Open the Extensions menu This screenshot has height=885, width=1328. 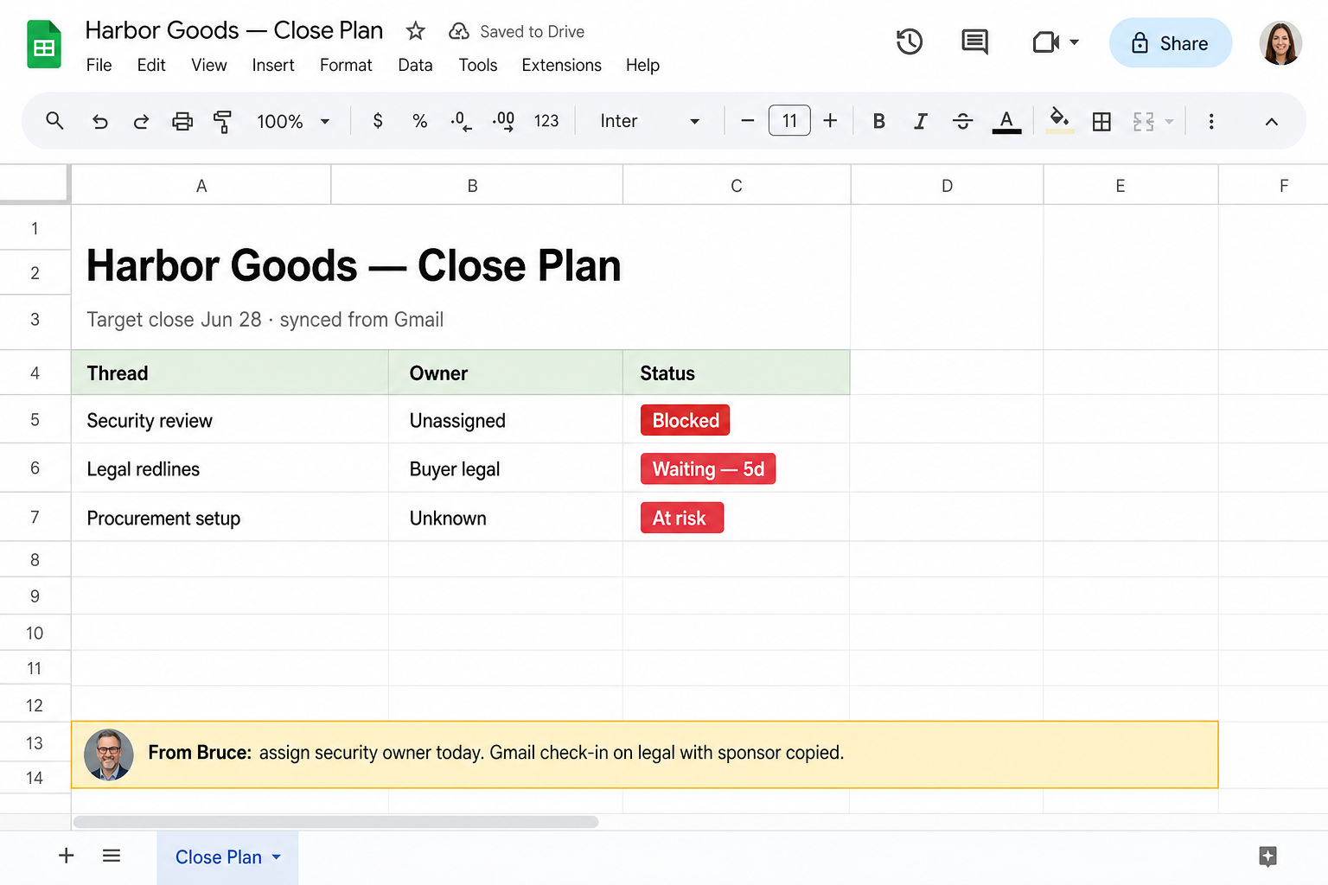tap(562, 65)
